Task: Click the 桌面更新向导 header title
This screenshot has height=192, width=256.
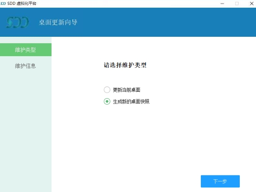Action: [x=58, y=22]
